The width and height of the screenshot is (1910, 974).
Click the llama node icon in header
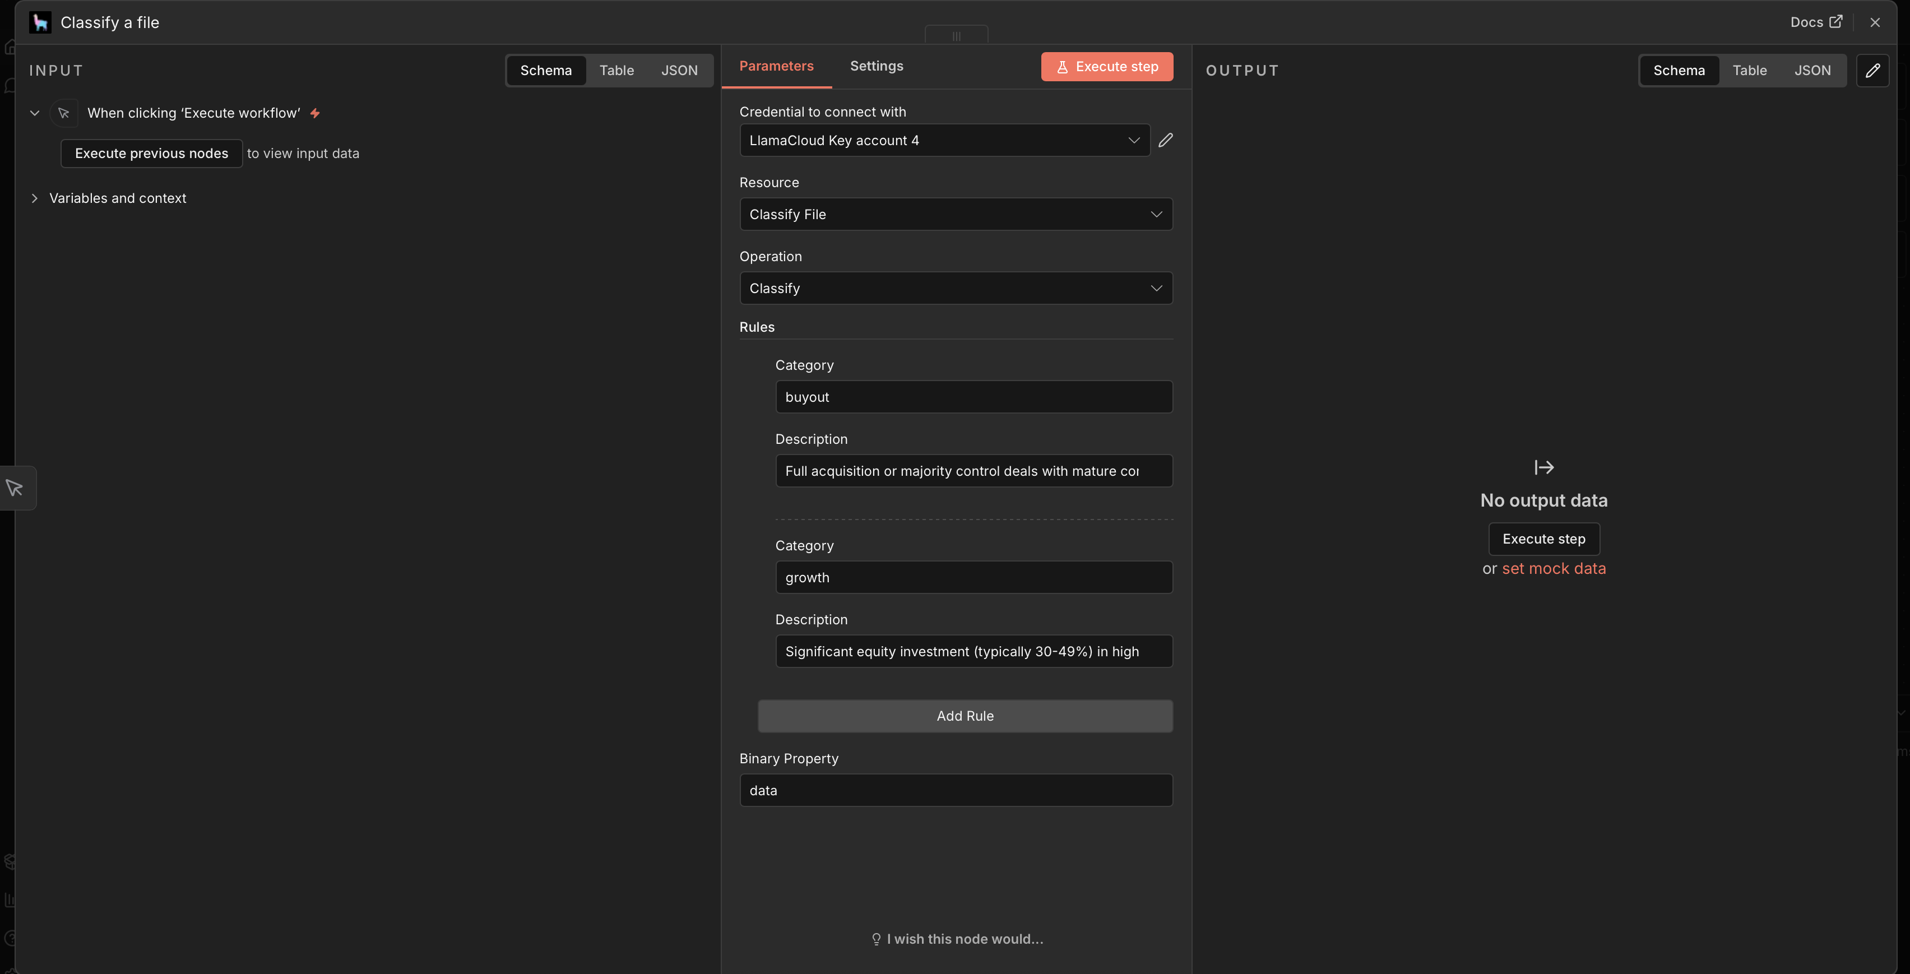(40, 22)
